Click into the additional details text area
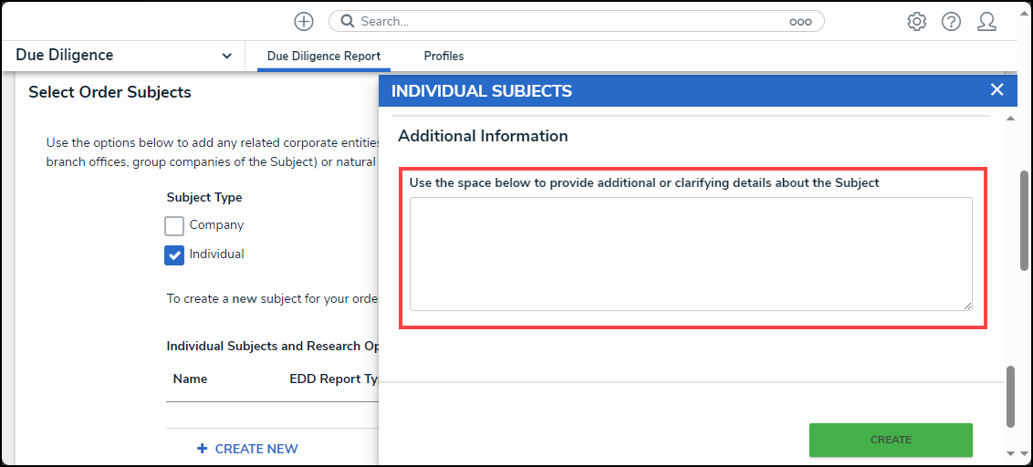Image resolution: width=1033 pixels, height=467 pixels. (691, 254)
